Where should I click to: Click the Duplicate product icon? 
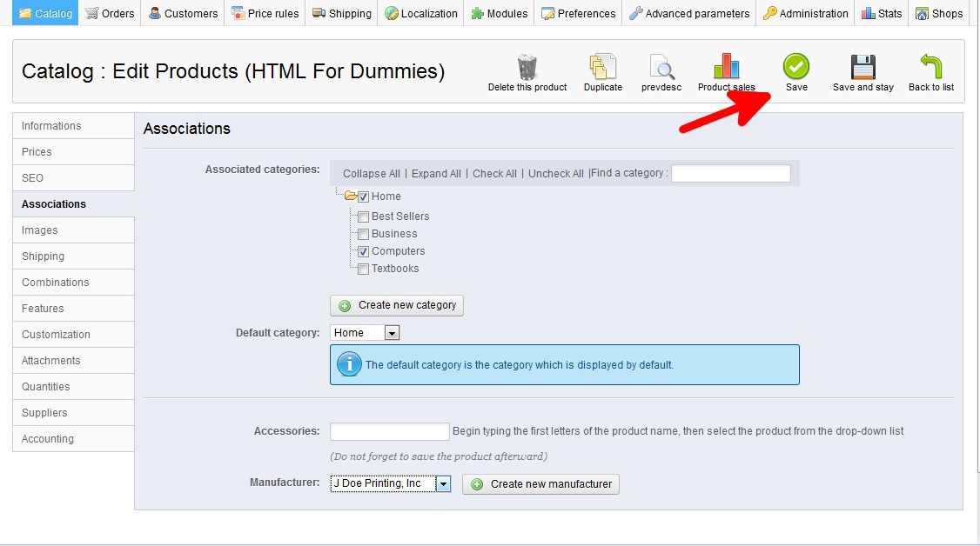pyautogui.click(x=602, y=67)
